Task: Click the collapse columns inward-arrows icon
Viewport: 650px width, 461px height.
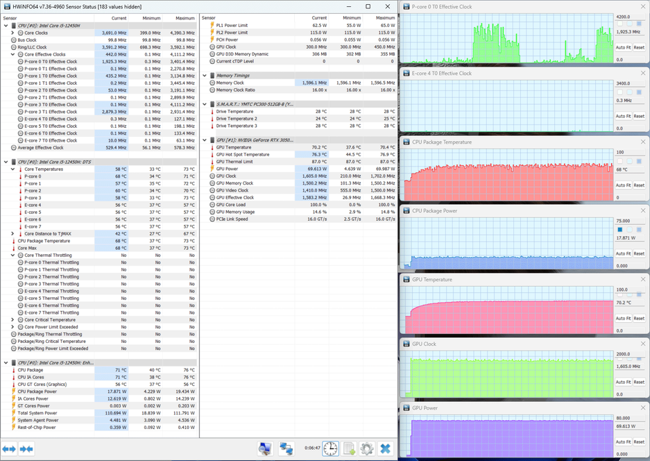Action: point(26,449)
